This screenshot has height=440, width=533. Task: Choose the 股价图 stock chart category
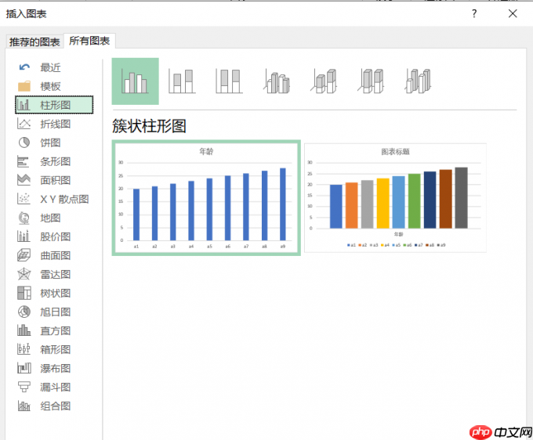point(54,236)
